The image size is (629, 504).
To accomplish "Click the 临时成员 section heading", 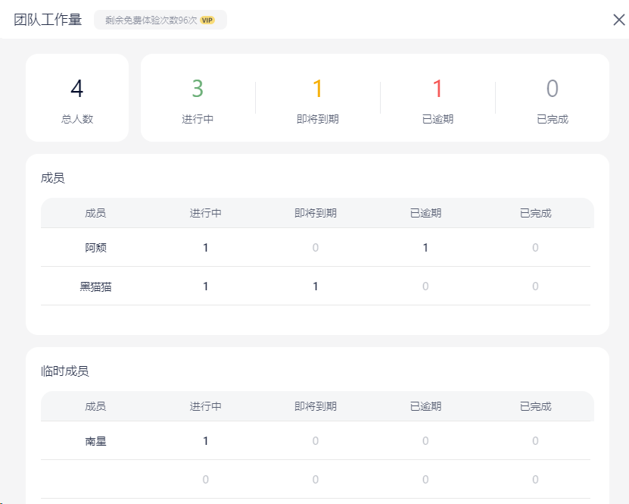I will (x=65, y=371).
